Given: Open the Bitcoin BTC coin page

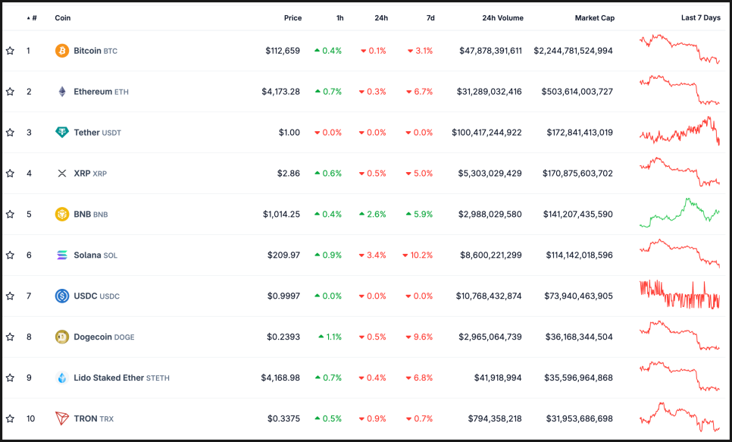Looking at the screenshot, I should 95,51.
